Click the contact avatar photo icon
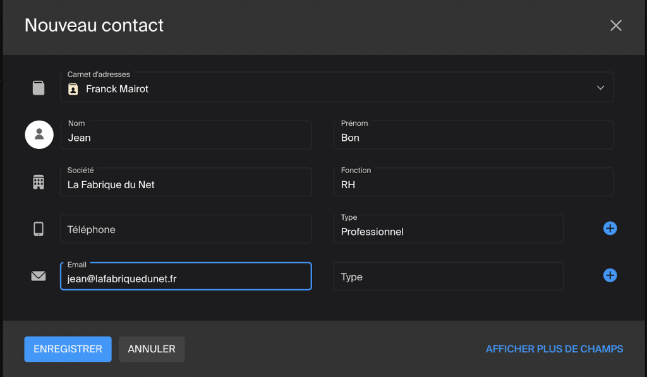This screenshot has height=377, width=647. (x=39, y=135)
